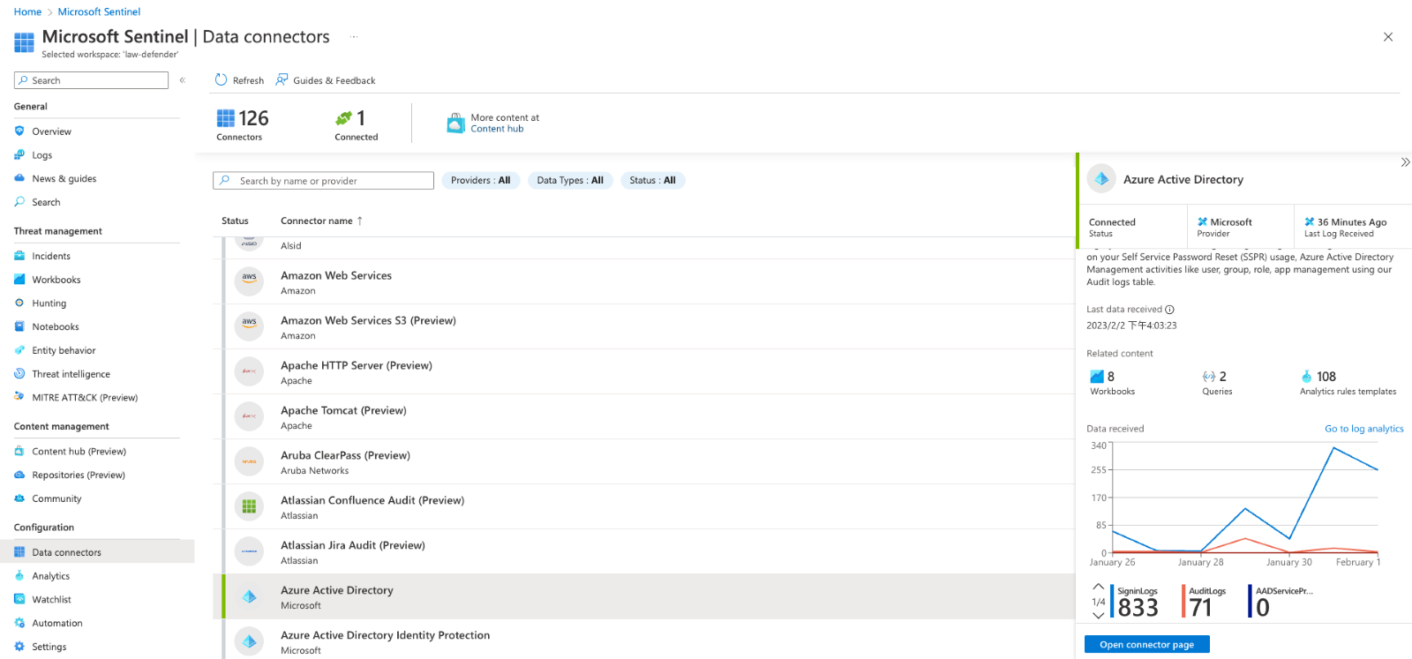The height and width of the screenshot is (659, 1412).
Task: Go to next data type page arrow
Action: [1098, 616]
